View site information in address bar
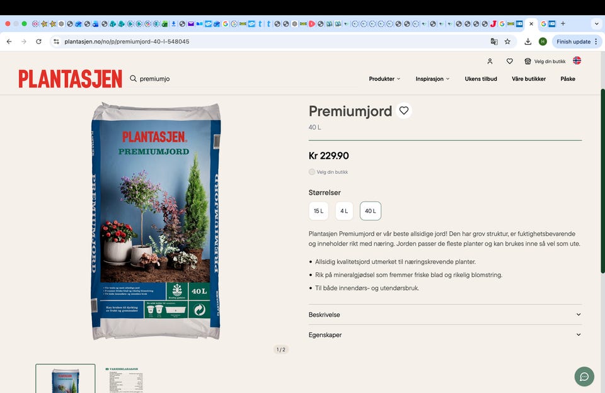The height and width of the screenshot is (393, 605). [56, 42]
